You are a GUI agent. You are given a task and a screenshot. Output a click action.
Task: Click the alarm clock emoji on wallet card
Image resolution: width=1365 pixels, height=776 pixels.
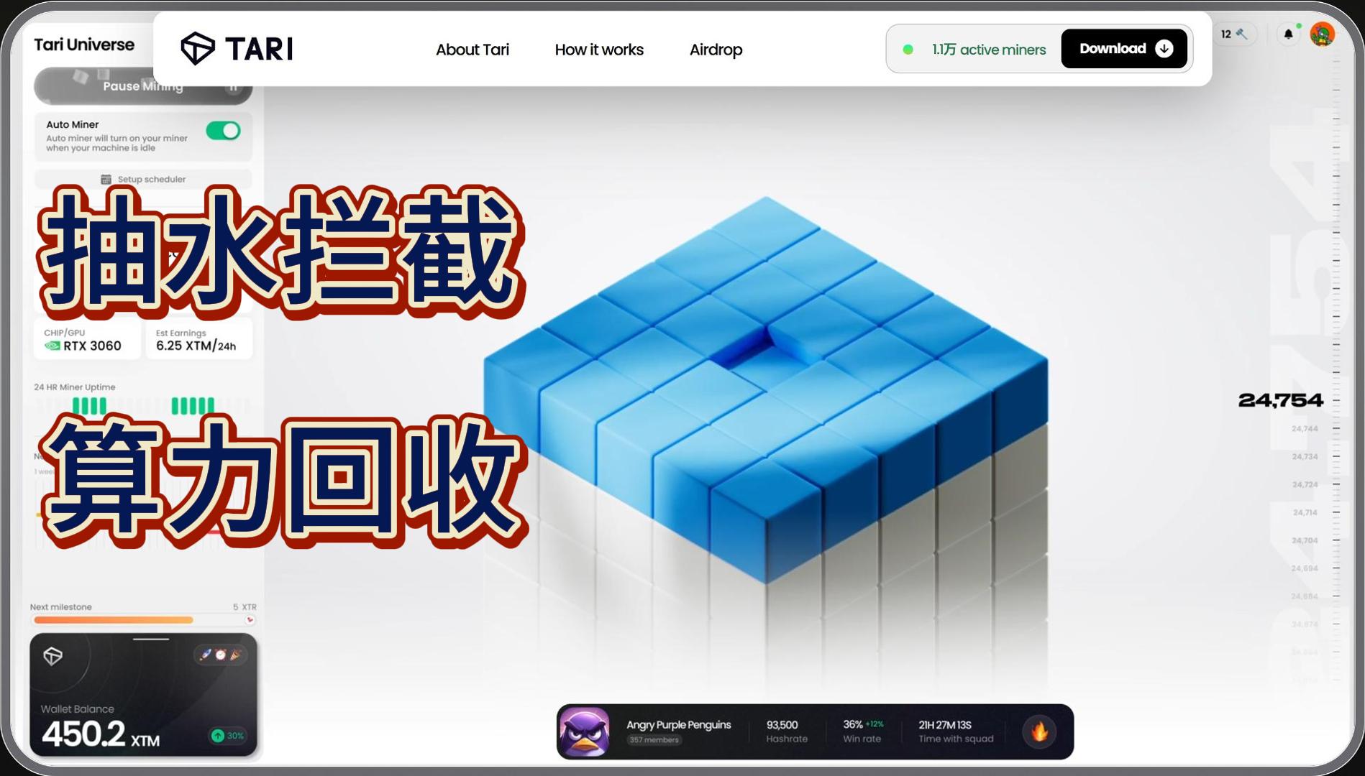[x=221, y=655]
